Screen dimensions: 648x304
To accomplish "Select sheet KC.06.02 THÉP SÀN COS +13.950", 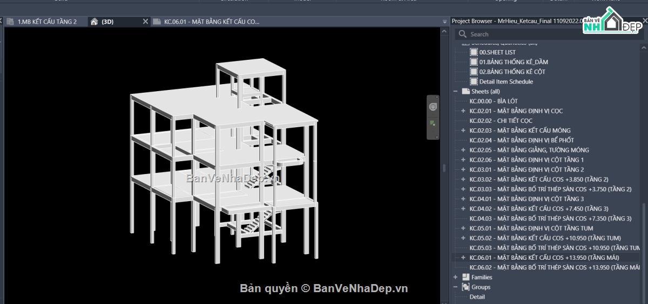I will click(555, 267).
